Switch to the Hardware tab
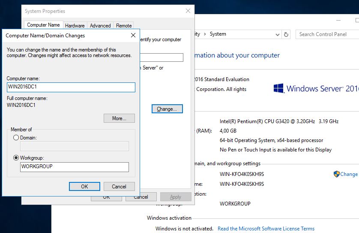The height and width of the screenshot is (233, 359). [75, 26]
